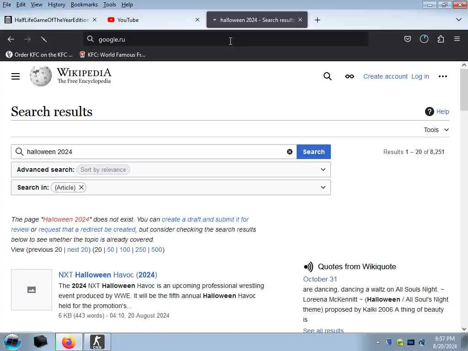Click the Sort by relevance tag
This screenshot has height=351, width=468.
tap(103, 170)
